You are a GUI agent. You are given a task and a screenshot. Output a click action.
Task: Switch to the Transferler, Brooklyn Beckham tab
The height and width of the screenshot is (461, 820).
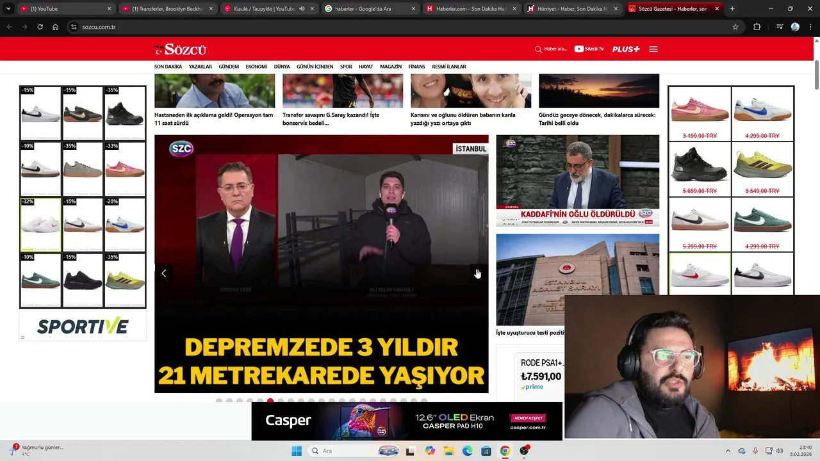click(x=167, y=9)
